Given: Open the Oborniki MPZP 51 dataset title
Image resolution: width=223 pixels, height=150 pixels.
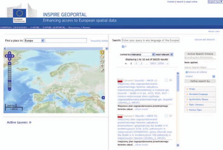Looking at the screenshot, I should pyautogui.click(x=145, y=127).
